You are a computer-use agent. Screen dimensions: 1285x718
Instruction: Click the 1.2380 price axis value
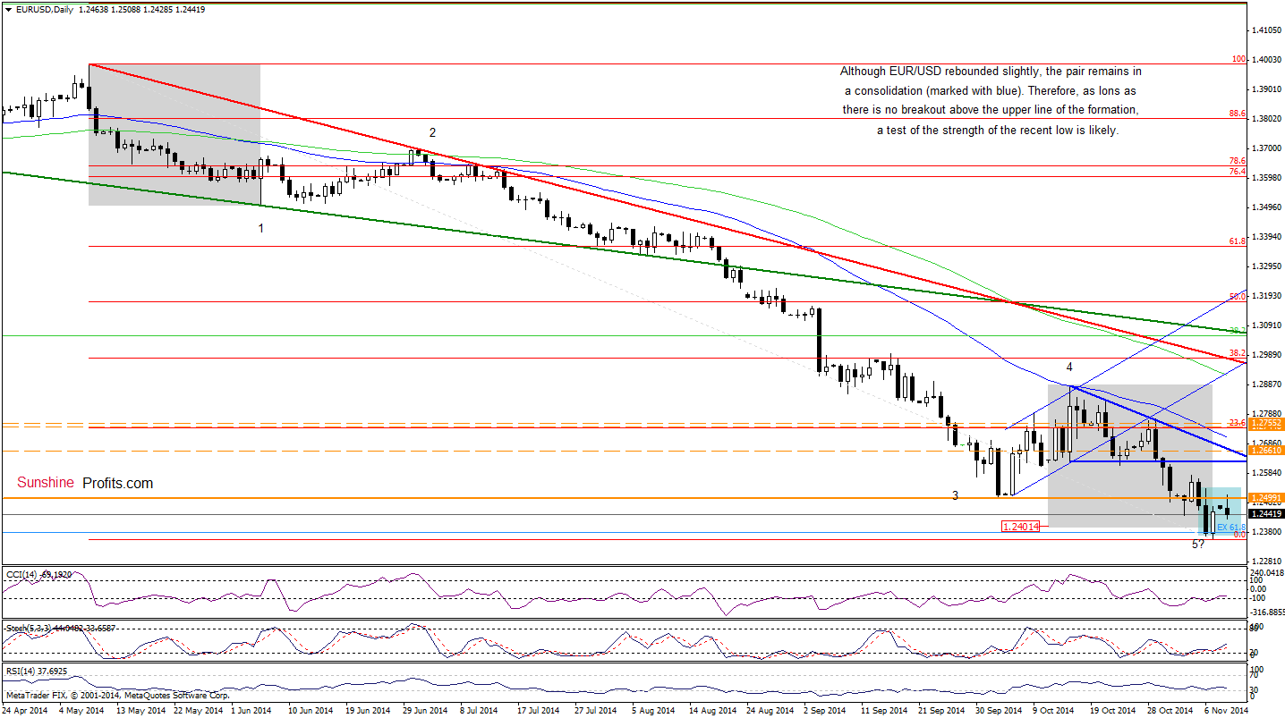pyautogui.click(x=1268, y=532)
